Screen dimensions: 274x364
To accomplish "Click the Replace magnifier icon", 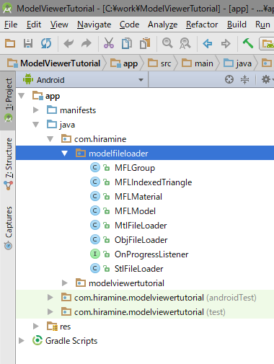I will (x=185, y=43).
